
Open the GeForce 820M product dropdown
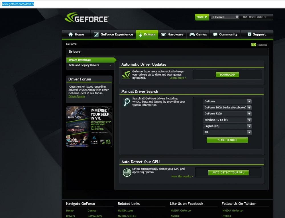pos(227,114)
